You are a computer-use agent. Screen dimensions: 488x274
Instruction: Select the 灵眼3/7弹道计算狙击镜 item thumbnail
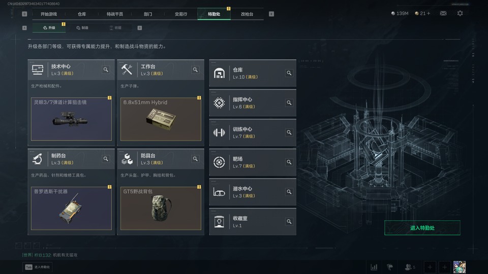click(71, 119)
